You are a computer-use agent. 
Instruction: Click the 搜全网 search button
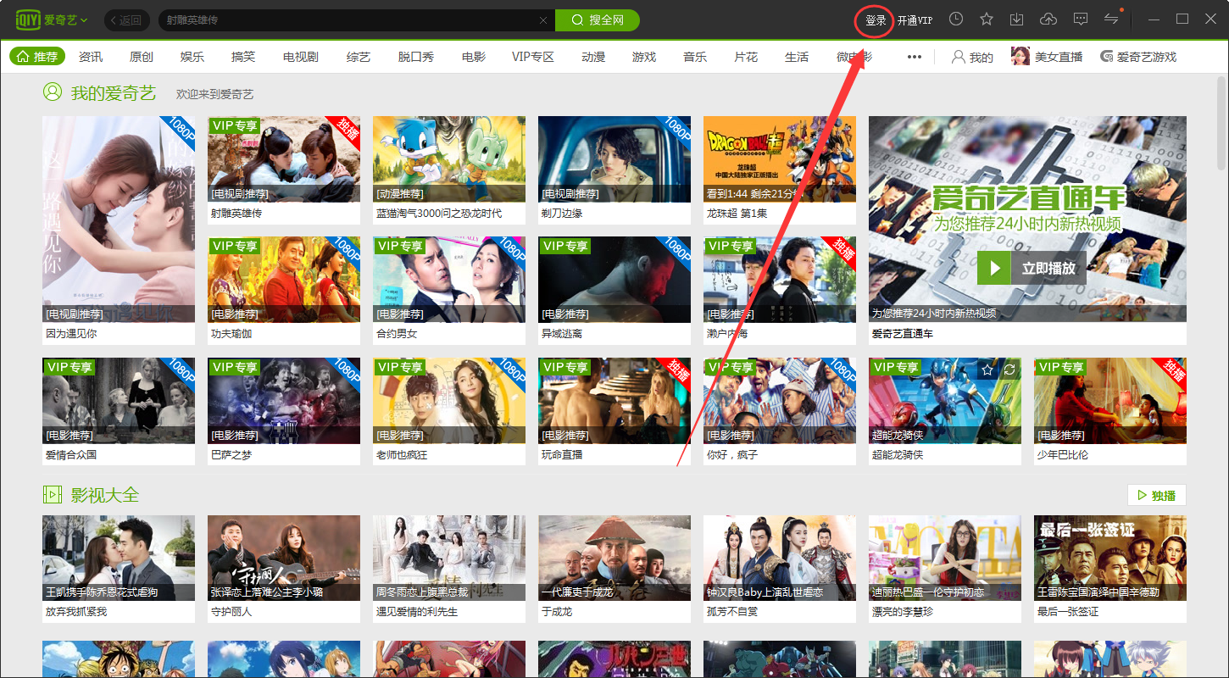tap(598, 20)
